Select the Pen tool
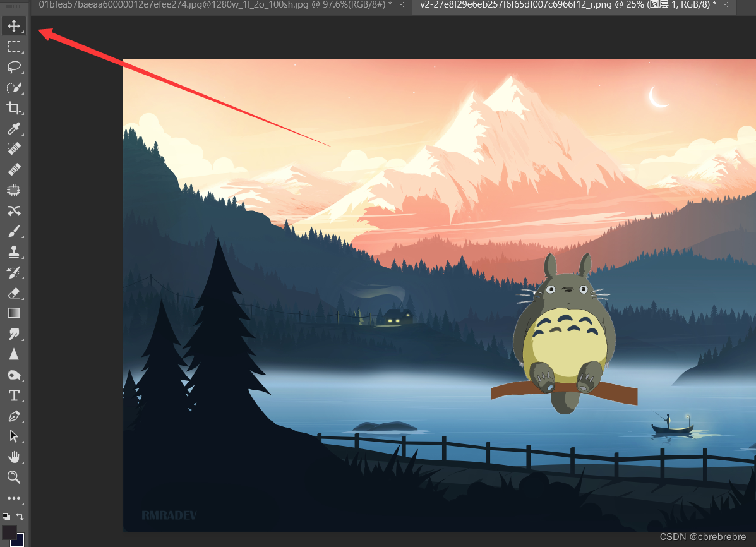Screen dimensions: 756x547 [x=14, y=416]
